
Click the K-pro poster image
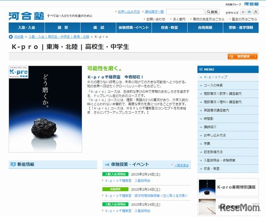[45, 109]
